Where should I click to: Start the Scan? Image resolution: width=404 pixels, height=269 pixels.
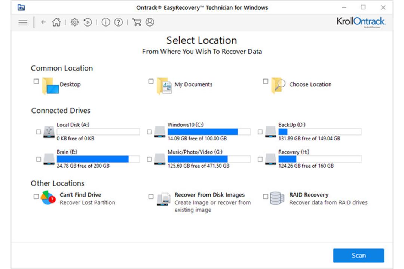tap(358, 255)
